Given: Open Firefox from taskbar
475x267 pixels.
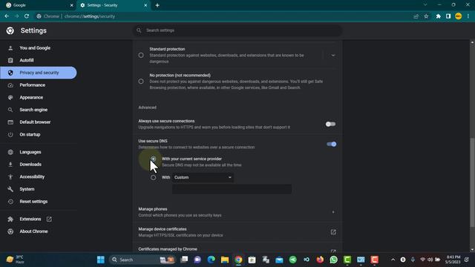Looking at the screenshot, I should point(320,260).
